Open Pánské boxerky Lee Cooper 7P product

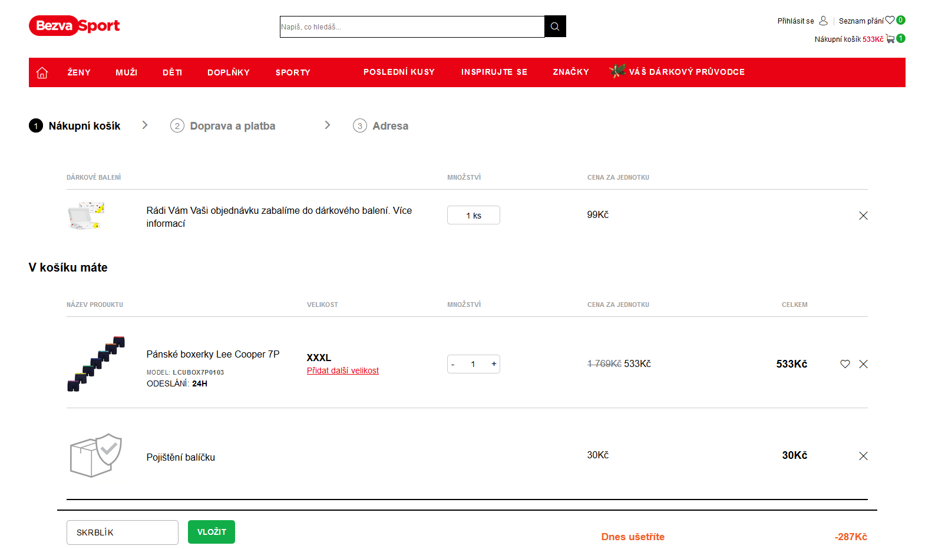[213, 354]
